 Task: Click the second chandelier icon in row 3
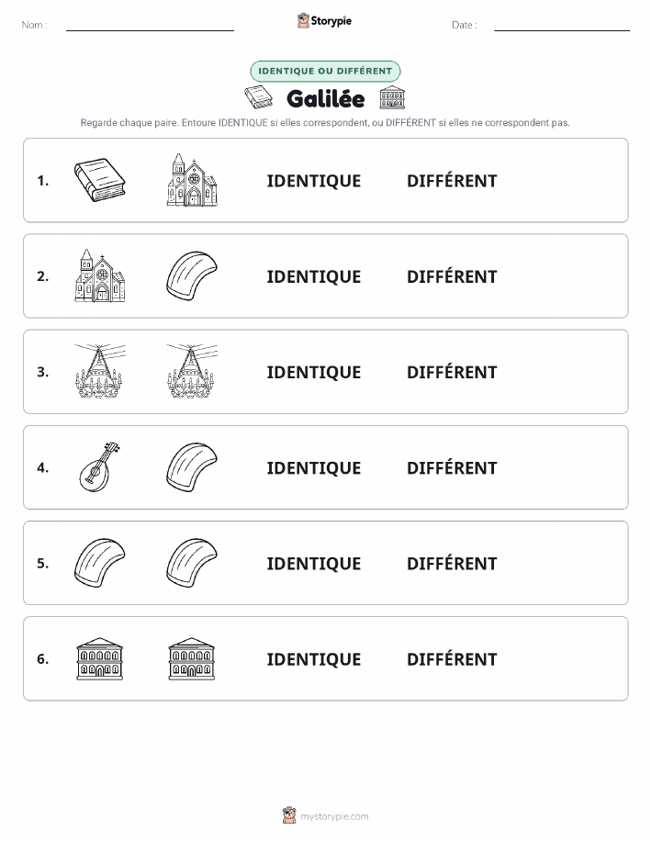tap(192, 371)
